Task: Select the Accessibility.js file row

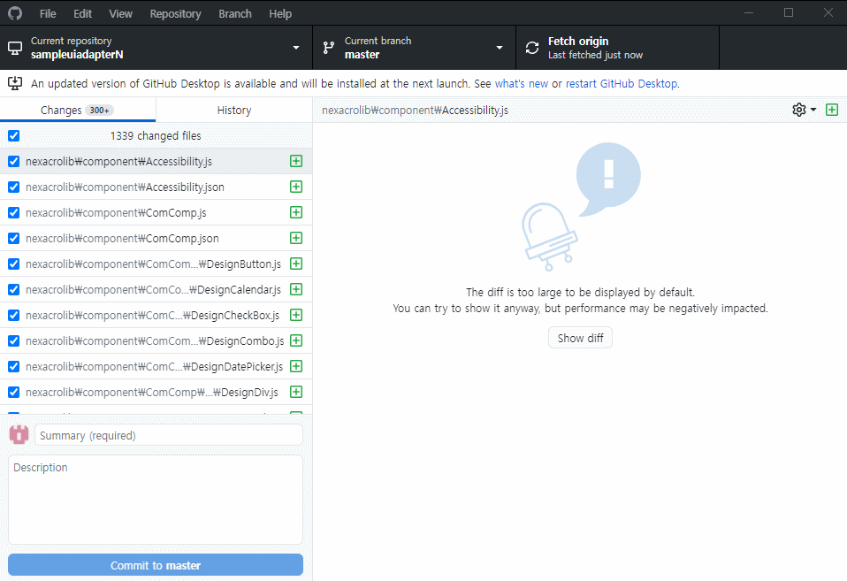Action: pyautogui.click(x=156, y=162)
